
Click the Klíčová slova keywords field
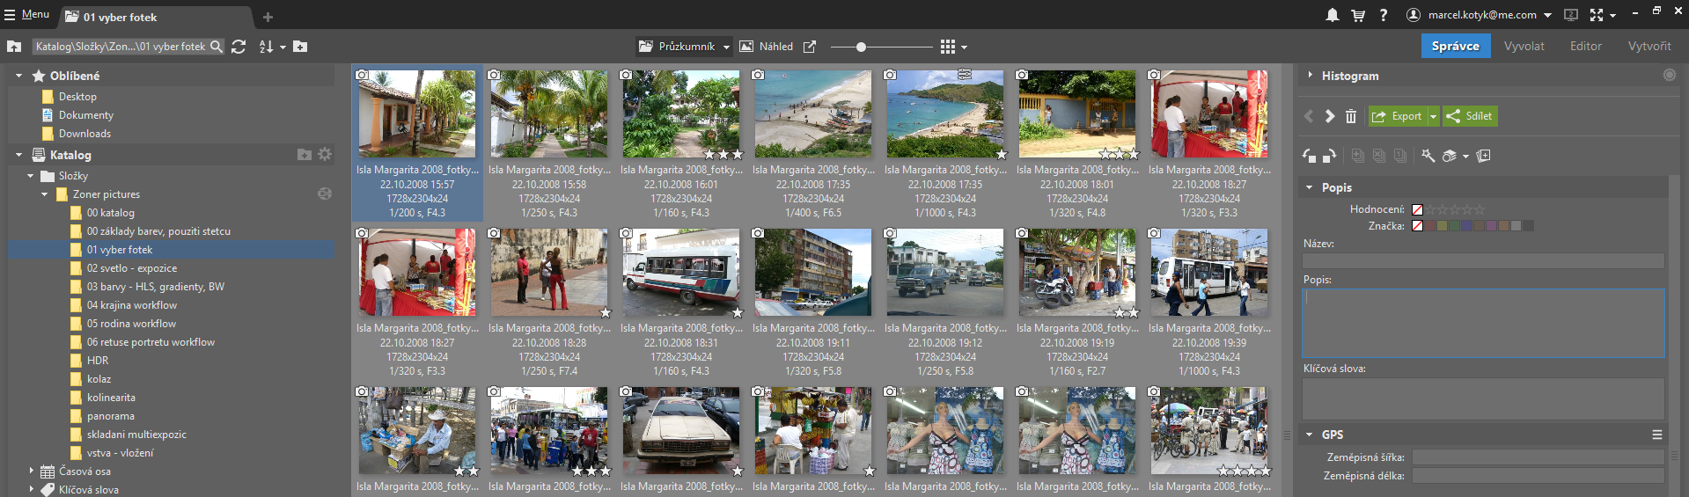(1483, 398)
